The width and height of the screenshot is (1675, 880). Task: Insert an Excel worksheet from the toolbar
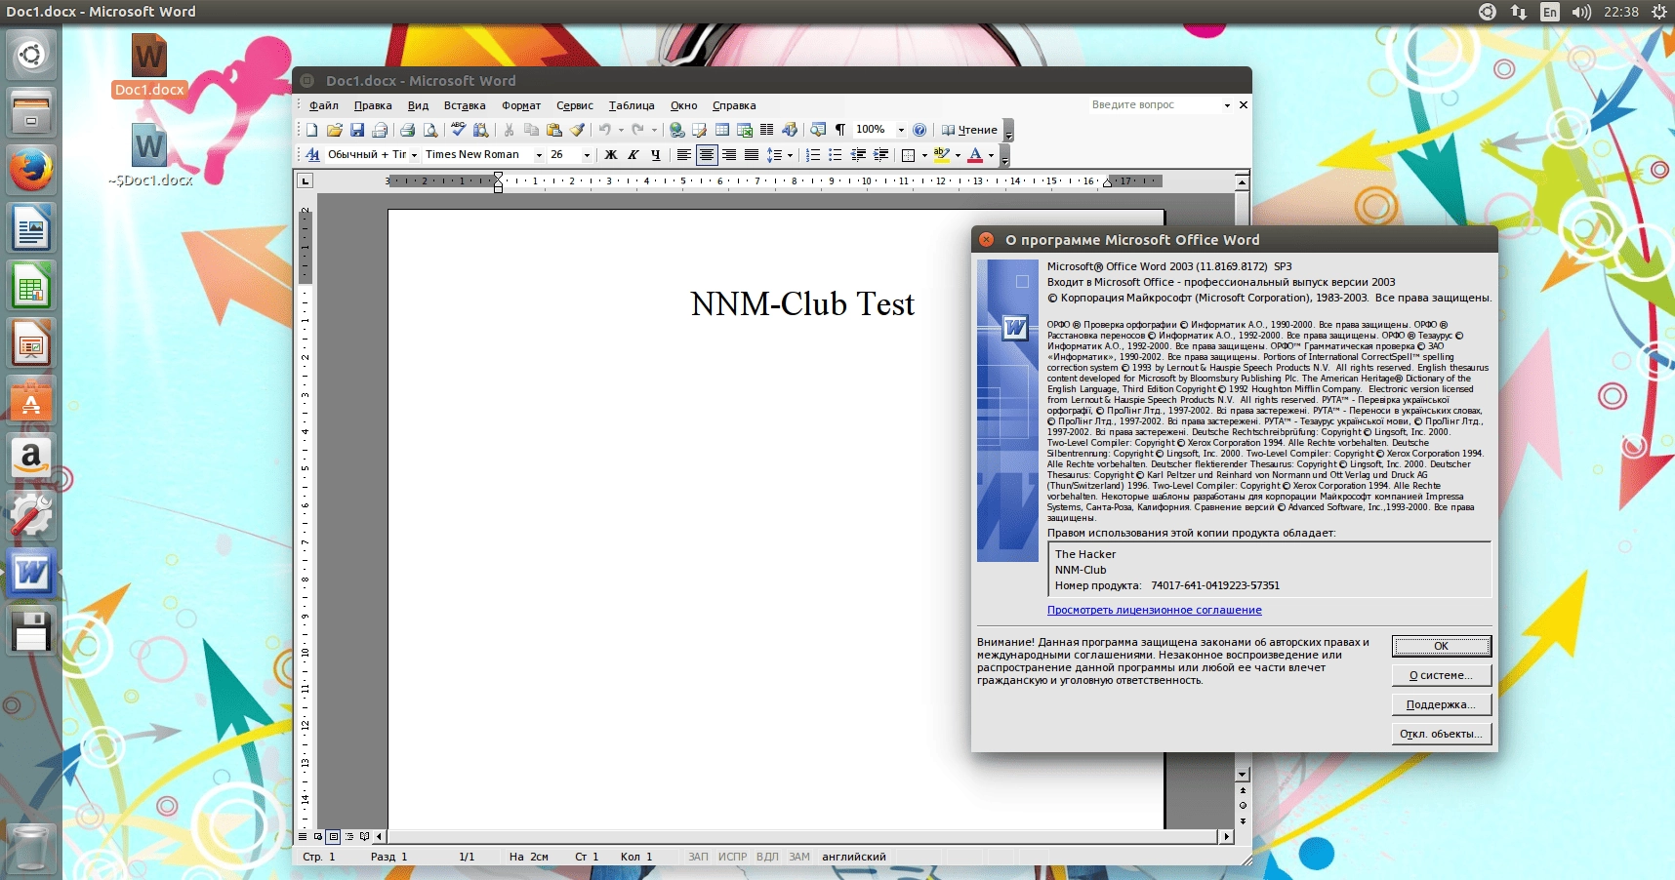pyautogui.click(x=745, y=130)
